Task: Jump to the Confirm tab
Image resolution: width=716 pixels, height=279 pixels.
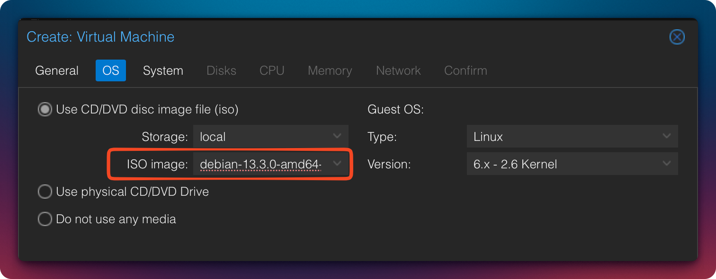Action: click(x=465, y=70)
